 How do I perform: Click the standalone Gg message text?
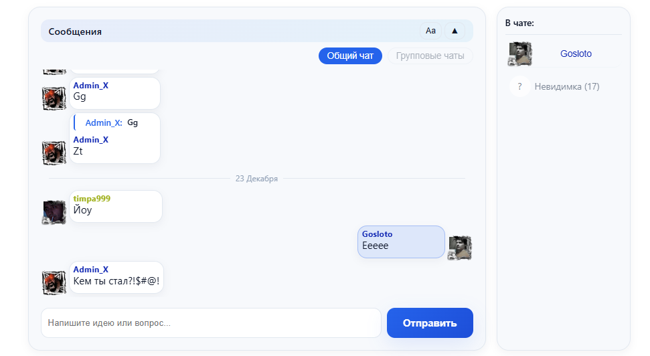point(80,97)
